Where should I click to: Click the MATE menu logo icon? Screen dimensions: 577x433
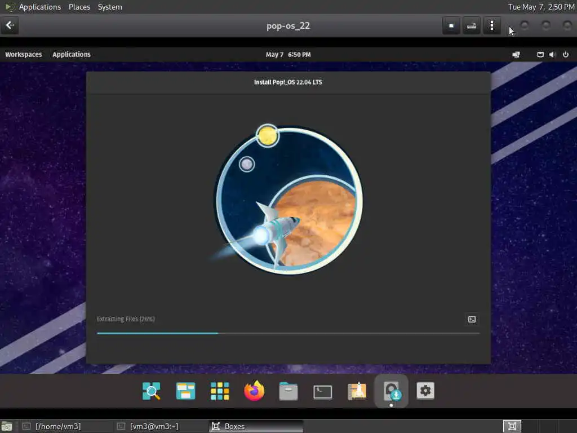[x=10, y=7]
